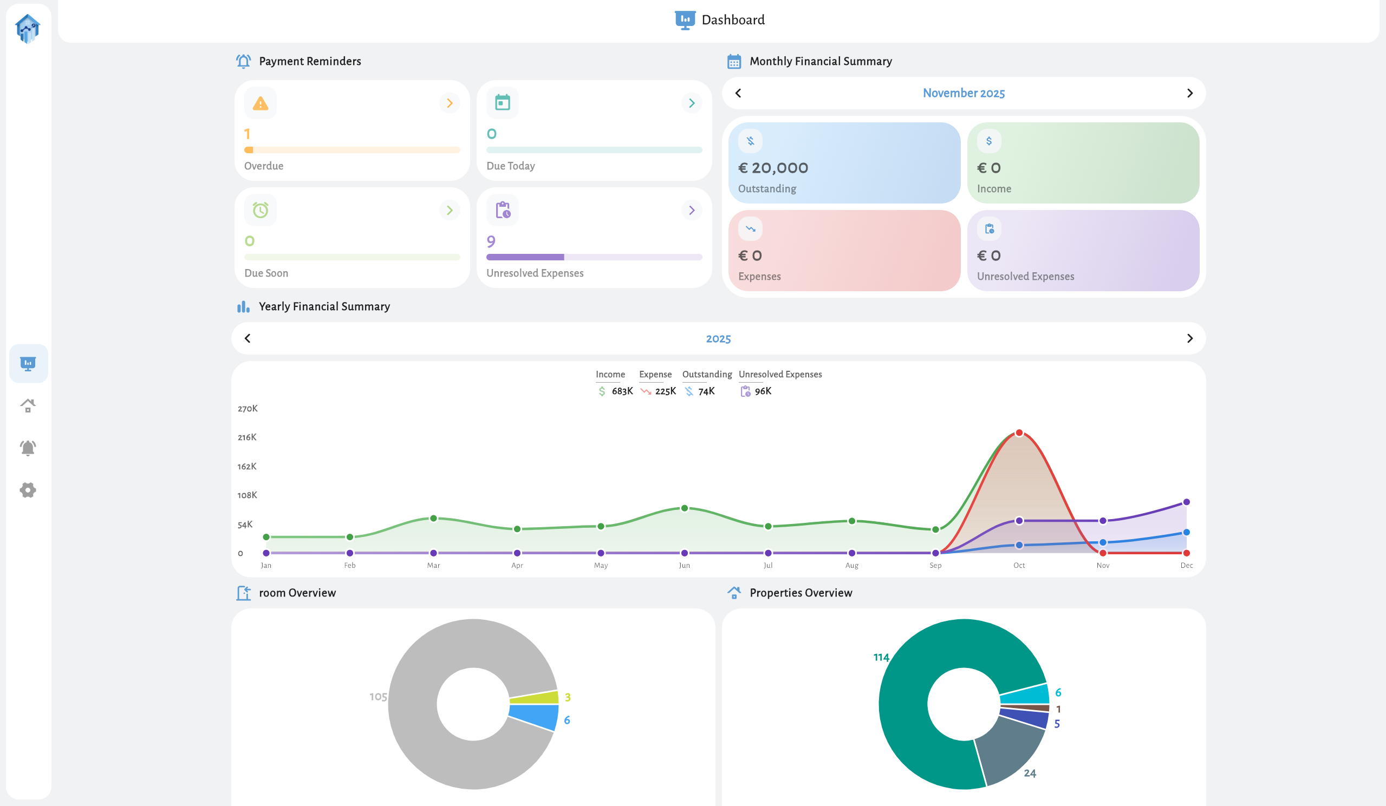This screenshot has width=1386, height=806.
Task: Click the Due Soon alarm clock icon
Action: [260, 209]
